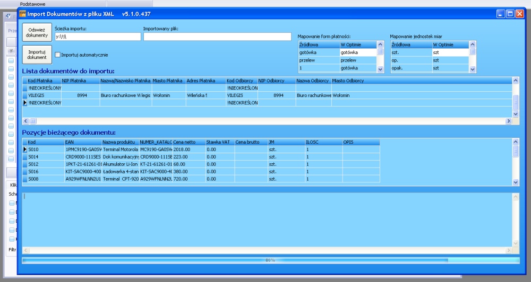Click row indicator arrow of item S010
This screenshot has height=282, width=531.
point(24,149)
